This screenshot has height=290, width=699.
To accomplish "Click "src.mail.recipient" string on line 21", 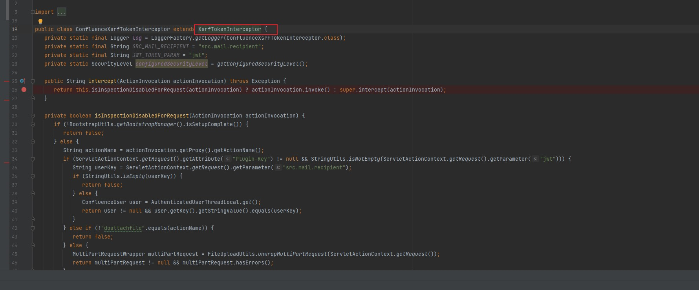I will 230,46.
